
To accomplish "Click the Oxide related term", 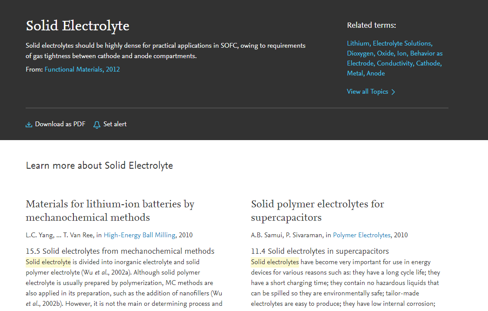I will click(x=385, y=53).
